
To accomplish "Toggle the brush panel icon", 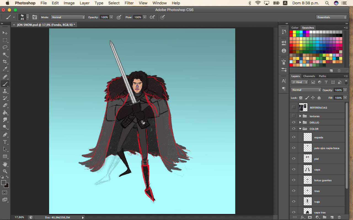I will click(35, 17).
